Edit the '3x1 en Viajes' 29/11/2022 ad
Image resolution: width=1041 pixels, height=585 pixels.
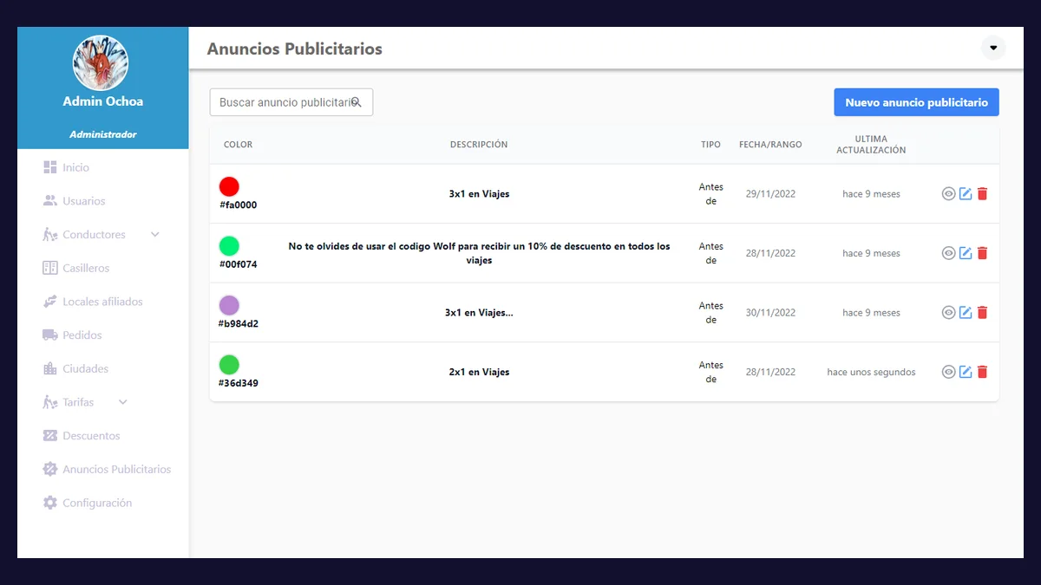tap(966, 194)
